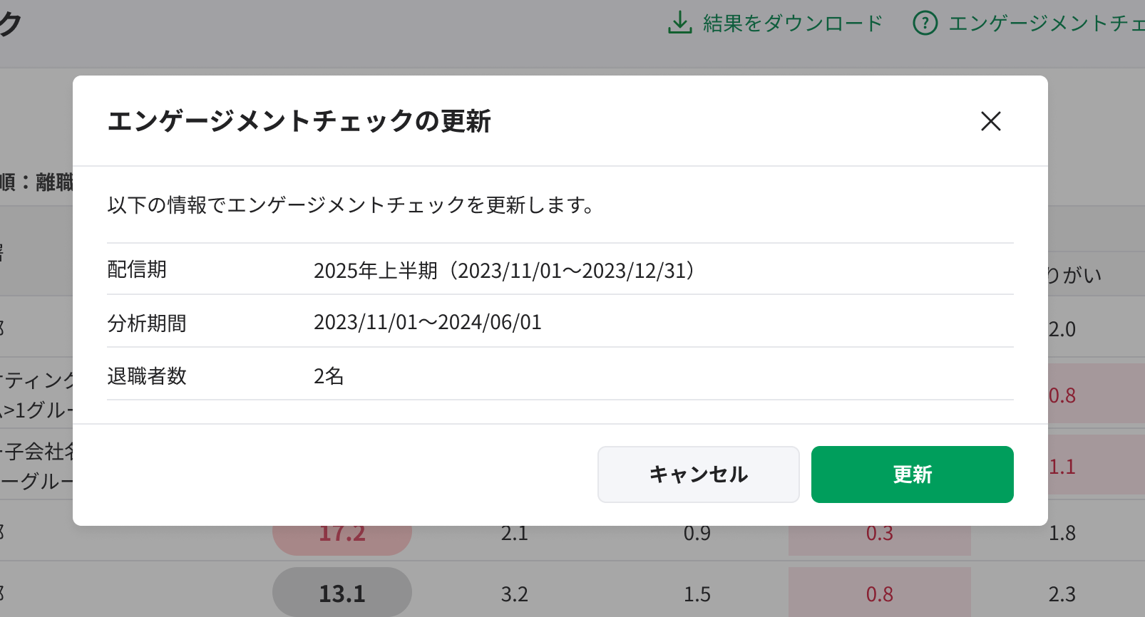Open the エンゲージメントチェ help link
1145x617 pixels.
[x=1046, y=24]
